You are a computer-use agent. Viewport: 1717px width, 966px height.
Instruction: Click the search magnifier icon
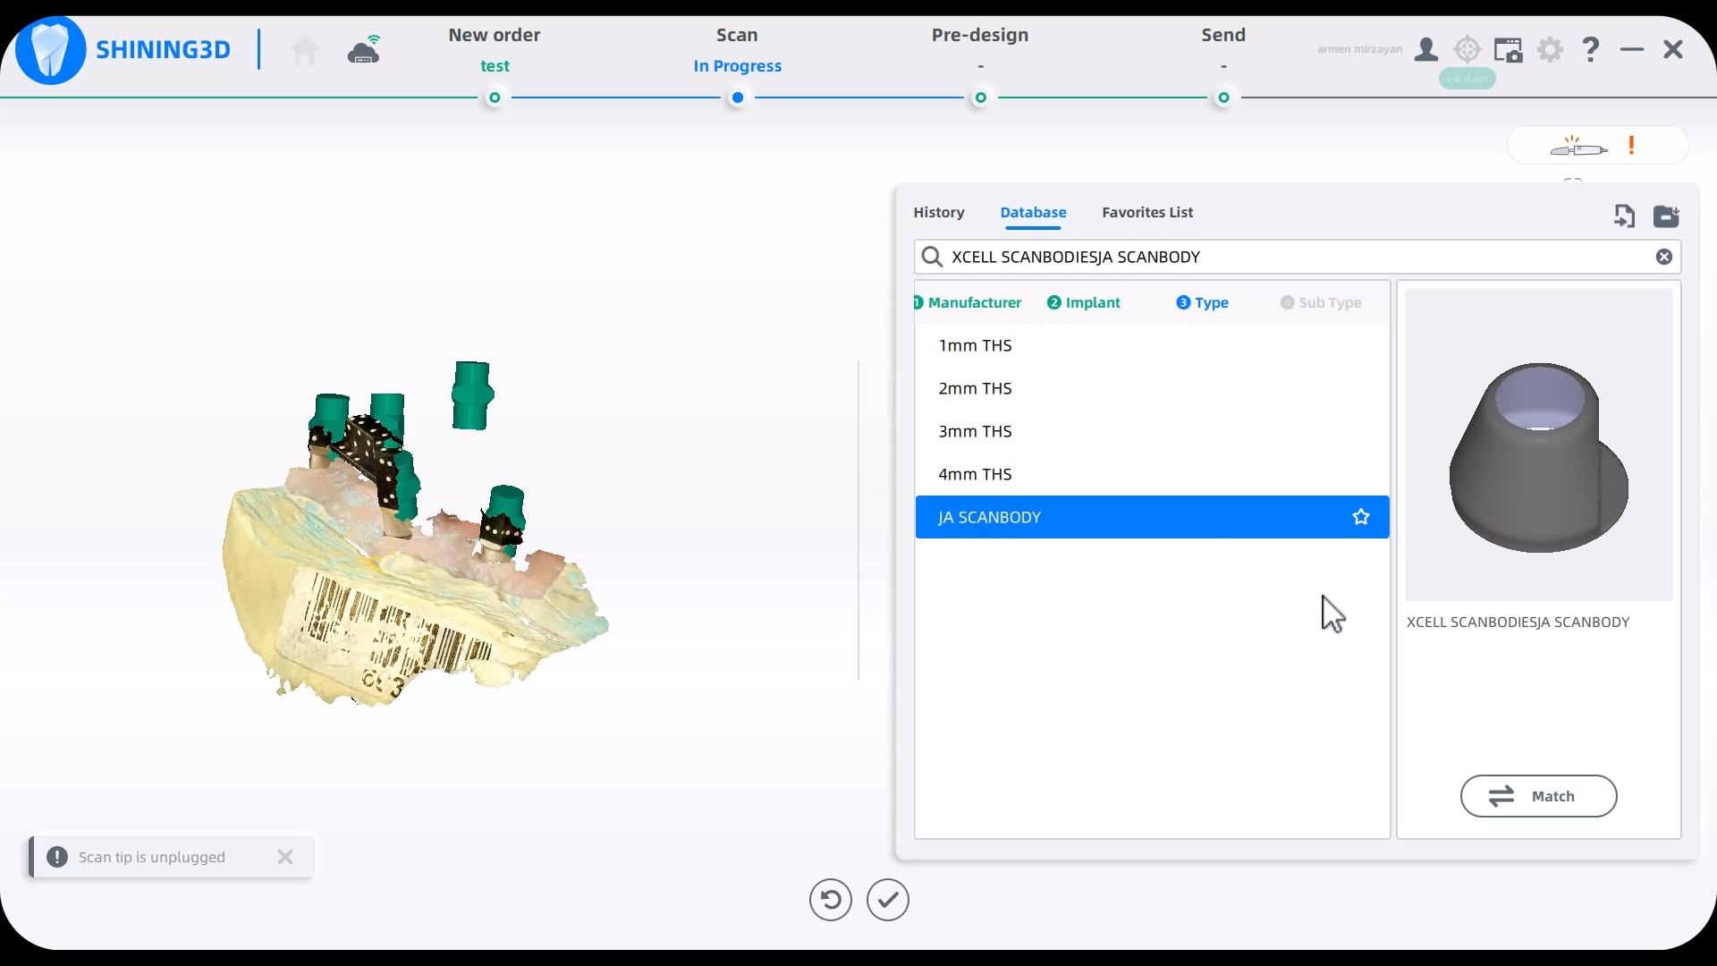point(932,257)
